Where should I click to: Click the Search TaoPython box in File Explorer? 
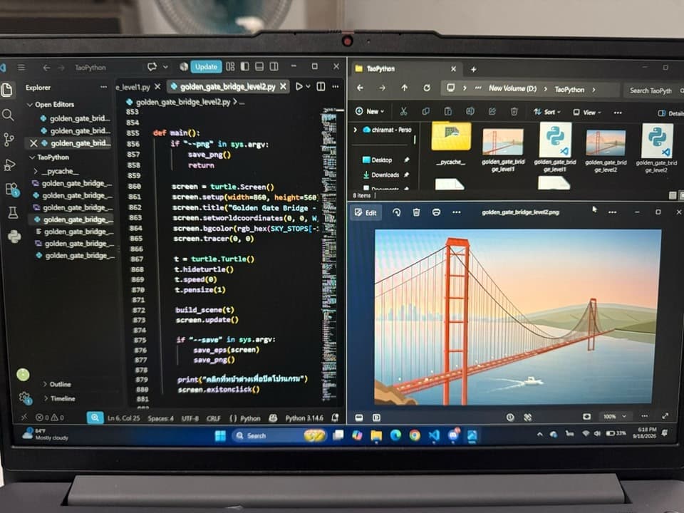pyautogui.click(x=654, y=90)
